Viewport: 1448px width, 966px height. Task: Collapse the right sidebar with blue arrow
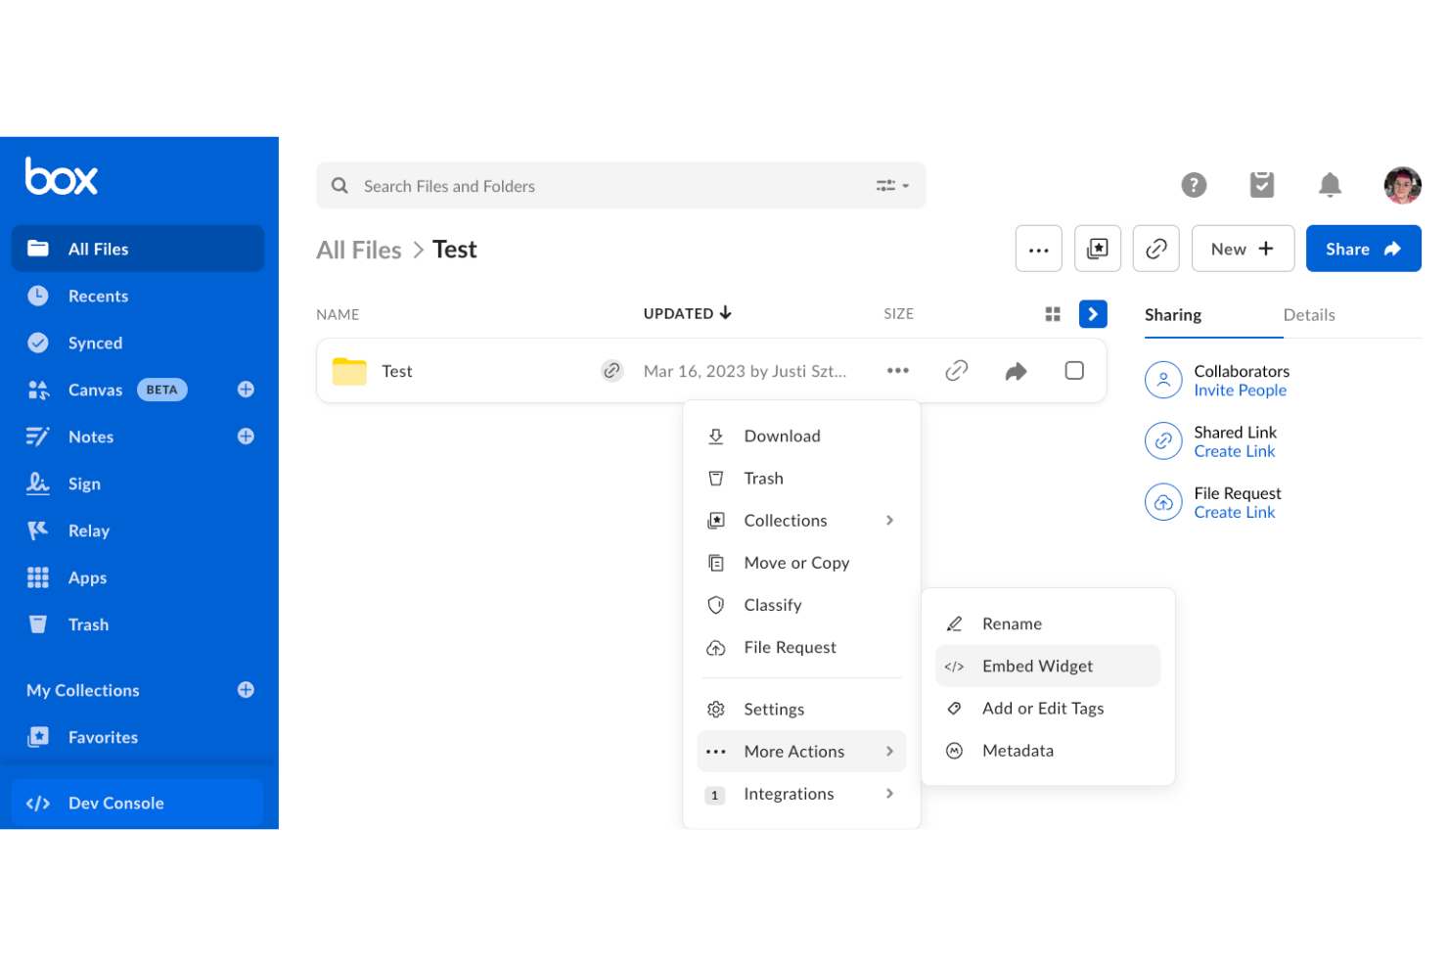click(1093, 314)
